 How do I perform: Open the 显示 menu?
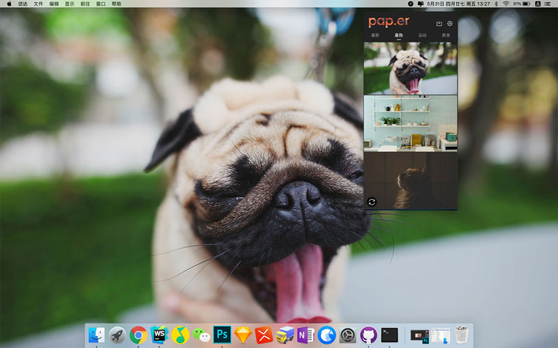point(69,3)
